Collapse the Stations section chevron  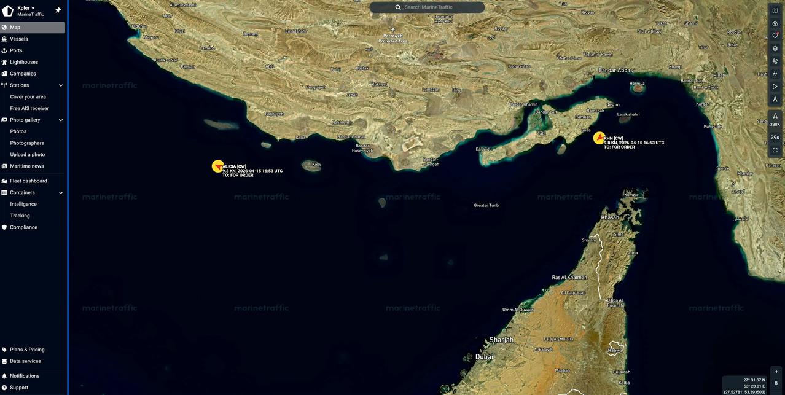click(x=61, y=85)
